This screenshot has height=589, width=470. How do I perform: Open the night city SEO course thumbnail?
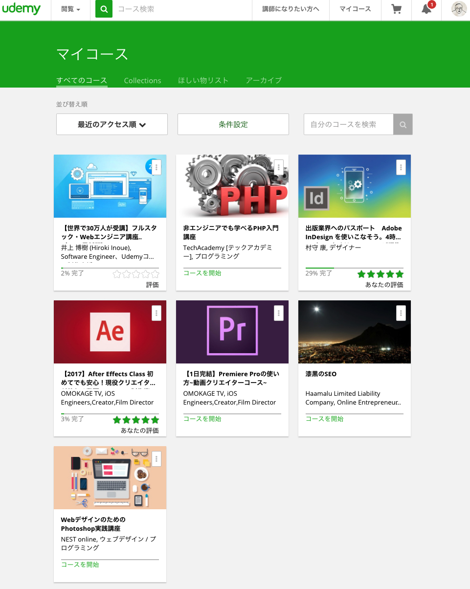pos(355,332)
